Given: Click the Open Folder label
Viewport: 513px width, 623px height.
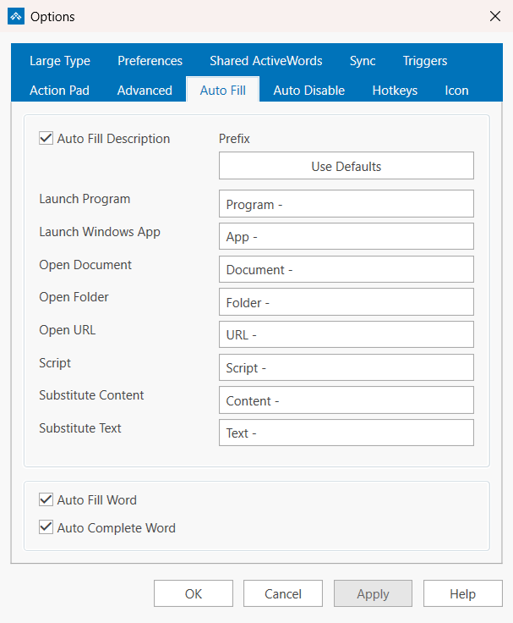Looking at the screenshot, I should [74, 297].
